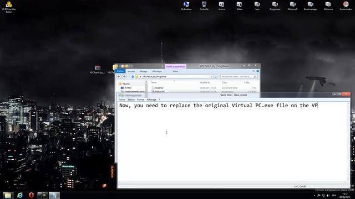Click the volume icon in system tray

[x=328, y=195]
